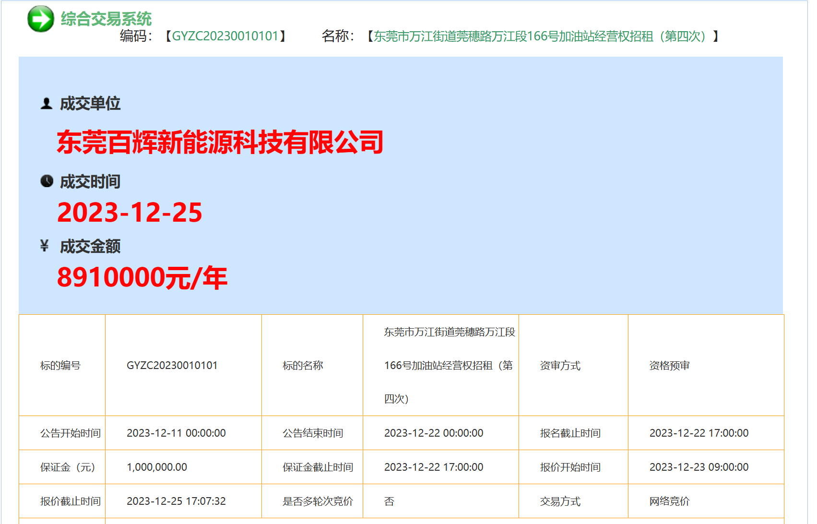Screen dimensions: 817x524
Task: Click the value 2023-12-23 09:00:00
Action: [699, 467]
